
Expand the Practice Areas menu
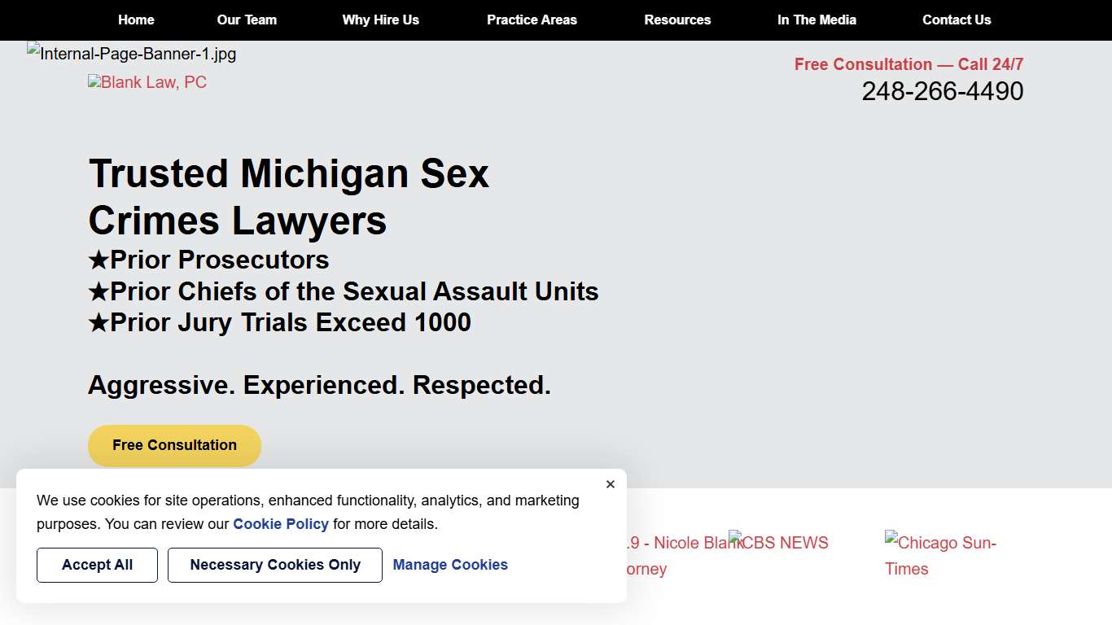532,20
